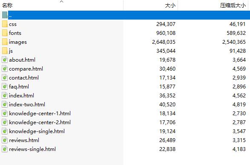Click the size value 960,108
Screen dimensions: 250x165
166,33
